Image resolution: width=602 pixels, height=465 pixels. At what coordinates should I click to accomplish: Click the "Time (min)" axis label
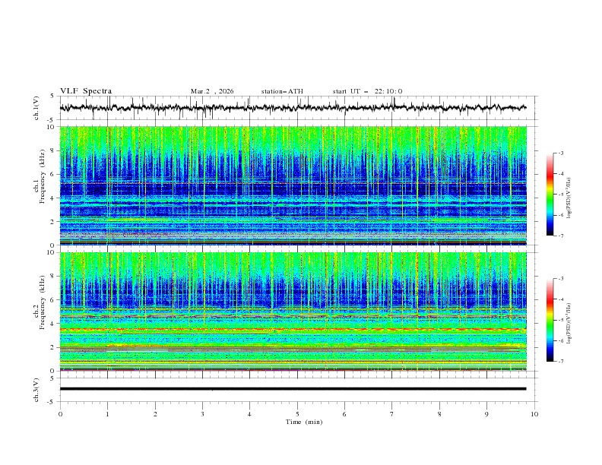click(304, 422)
